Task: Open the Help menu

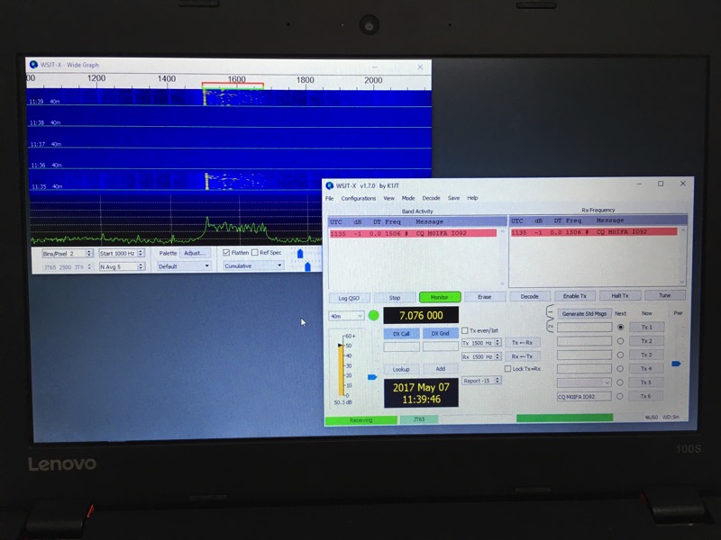Action: pos(472,198)
